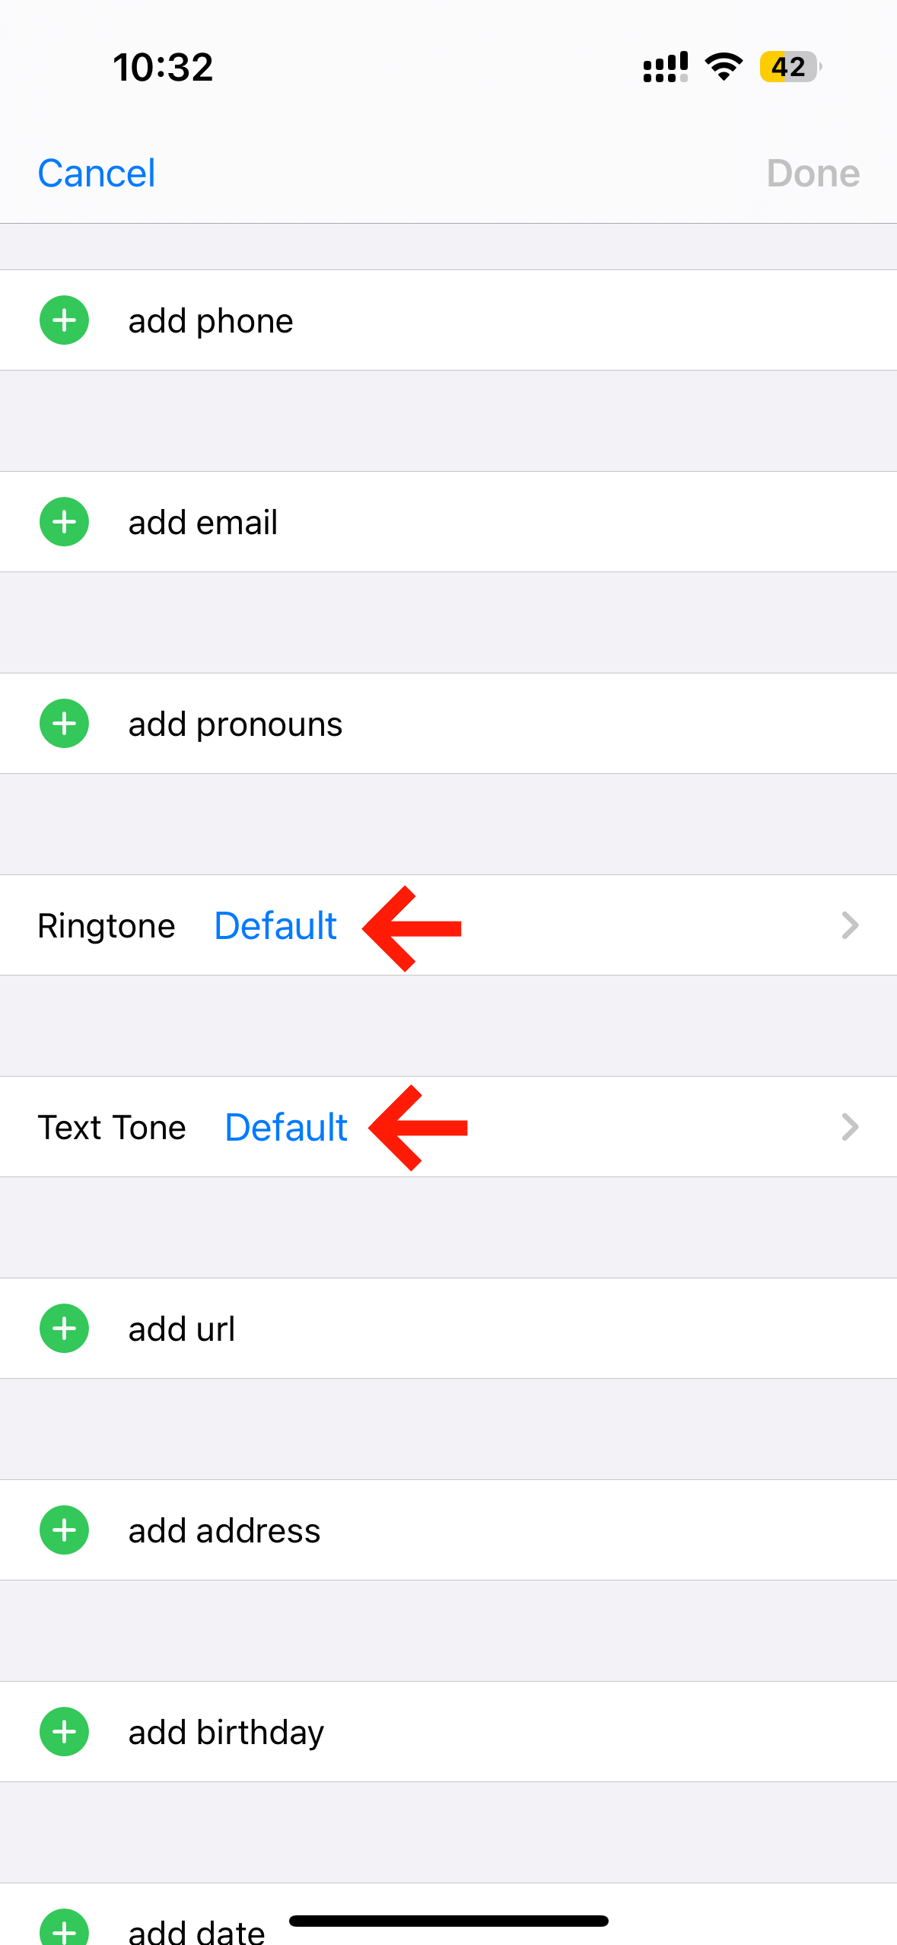Tap the Done button
This screenshot has height=1945, width=897.
point(813,173)
